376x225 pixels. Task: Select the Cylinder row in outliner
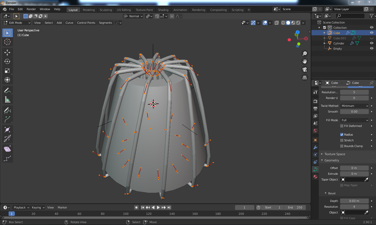[x=339, y=43]
